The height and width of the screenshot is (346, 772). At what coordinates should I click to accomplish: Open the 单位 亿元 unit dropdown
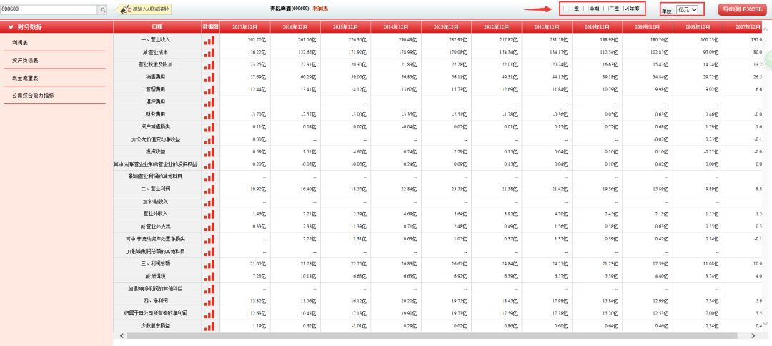pos(688,9)
